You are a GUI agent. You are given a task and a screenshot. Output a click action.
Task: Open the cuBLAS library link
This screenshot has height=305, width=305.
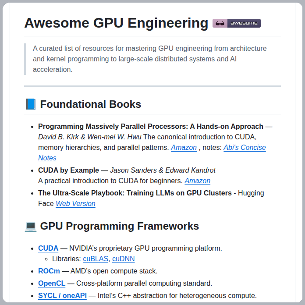[x=96, y=259]
